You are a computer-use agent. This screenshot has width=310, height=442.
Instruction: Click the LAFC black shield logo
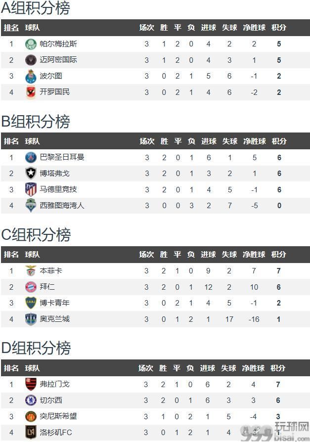pos(31,432)
